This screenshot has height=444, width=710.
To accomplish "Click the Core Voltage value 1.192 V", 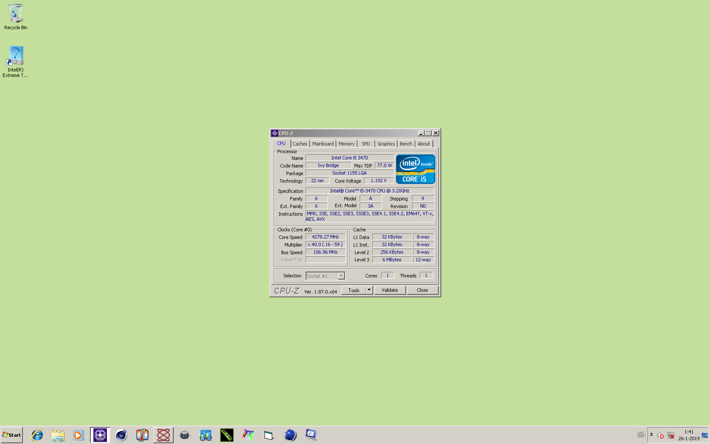I will point(379,181).
